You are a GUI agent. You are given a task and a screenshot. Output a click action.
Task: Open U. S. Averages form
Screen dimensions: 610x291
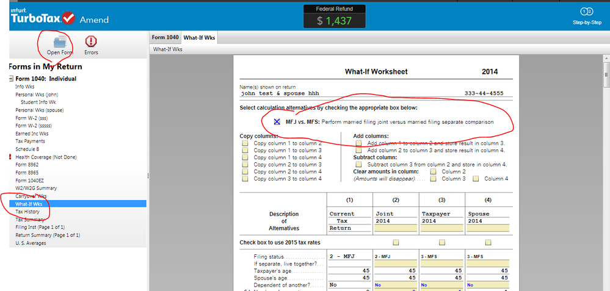coord(31,243)
